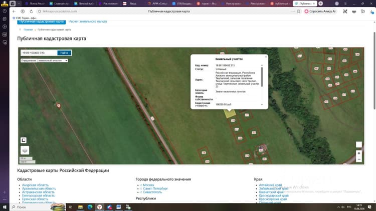Toggle fullscreen map view icon
376x211 pixels.
pyautogui.click(x=24, y=140)
